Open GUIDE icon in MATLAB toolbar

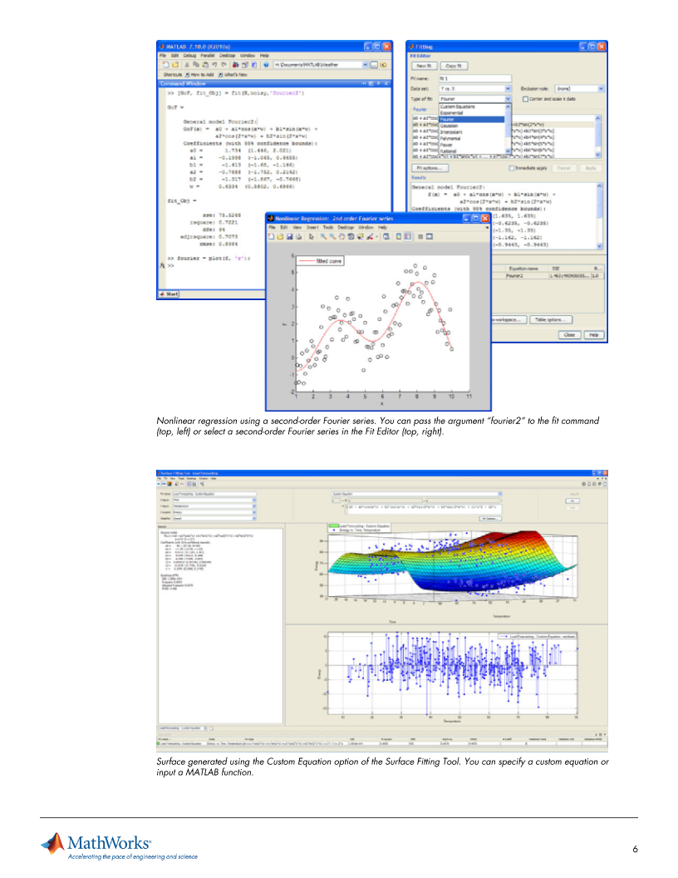pyautogui.click(x=245, y=65)
